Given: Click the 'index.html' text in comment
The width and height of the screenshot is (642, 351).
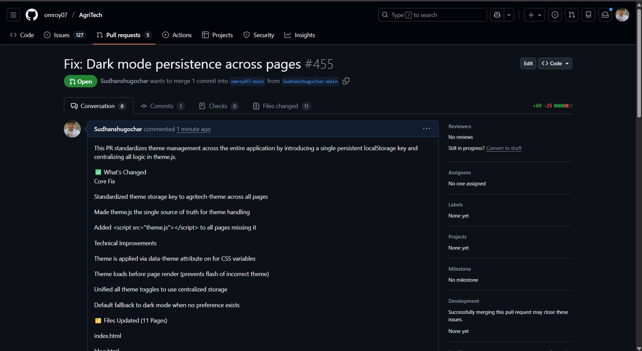Looking at the screenshot, I should (108, 336).
